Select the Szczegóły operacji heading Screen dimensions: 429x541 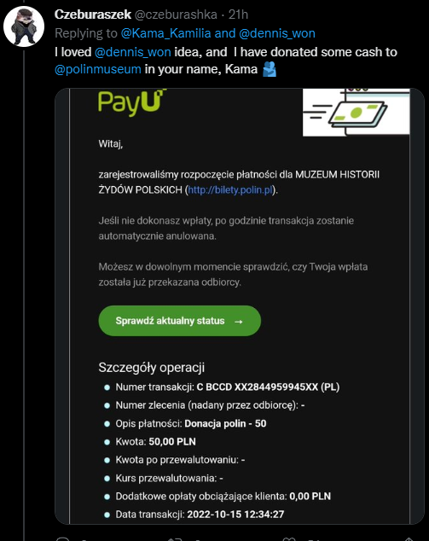point(152,368)
